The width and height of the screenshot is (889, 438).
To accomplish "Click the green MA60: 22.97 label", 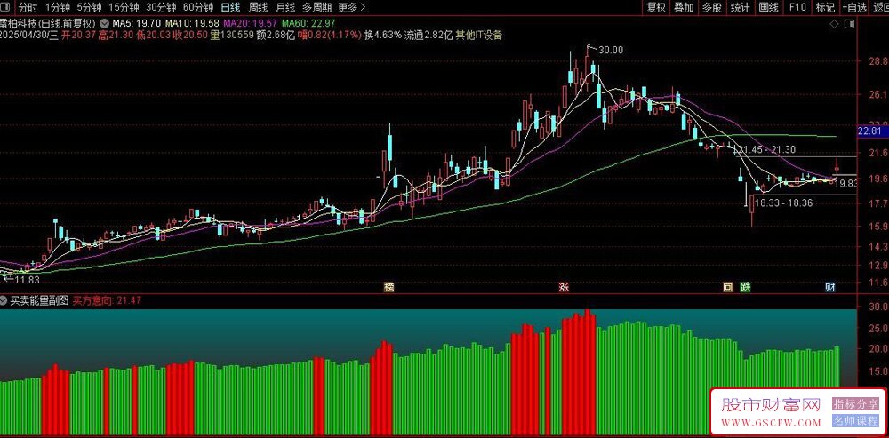I will 308,24.
